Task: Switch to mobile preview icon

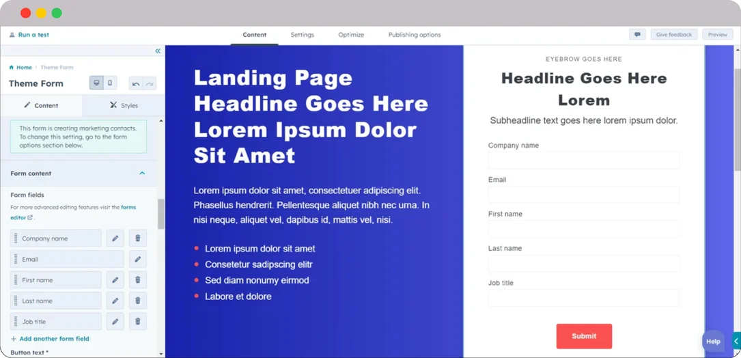Action: coord(110,83)
